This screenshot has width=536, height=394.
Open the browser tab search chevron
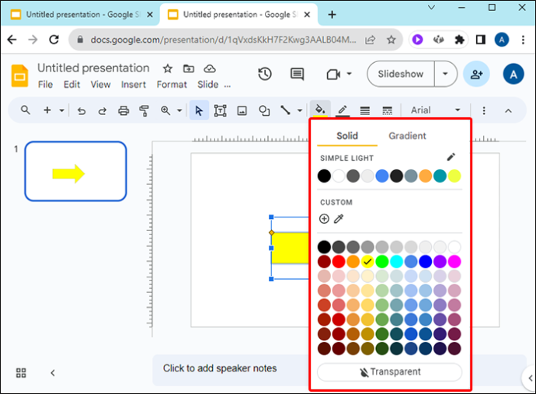(431, 8)
